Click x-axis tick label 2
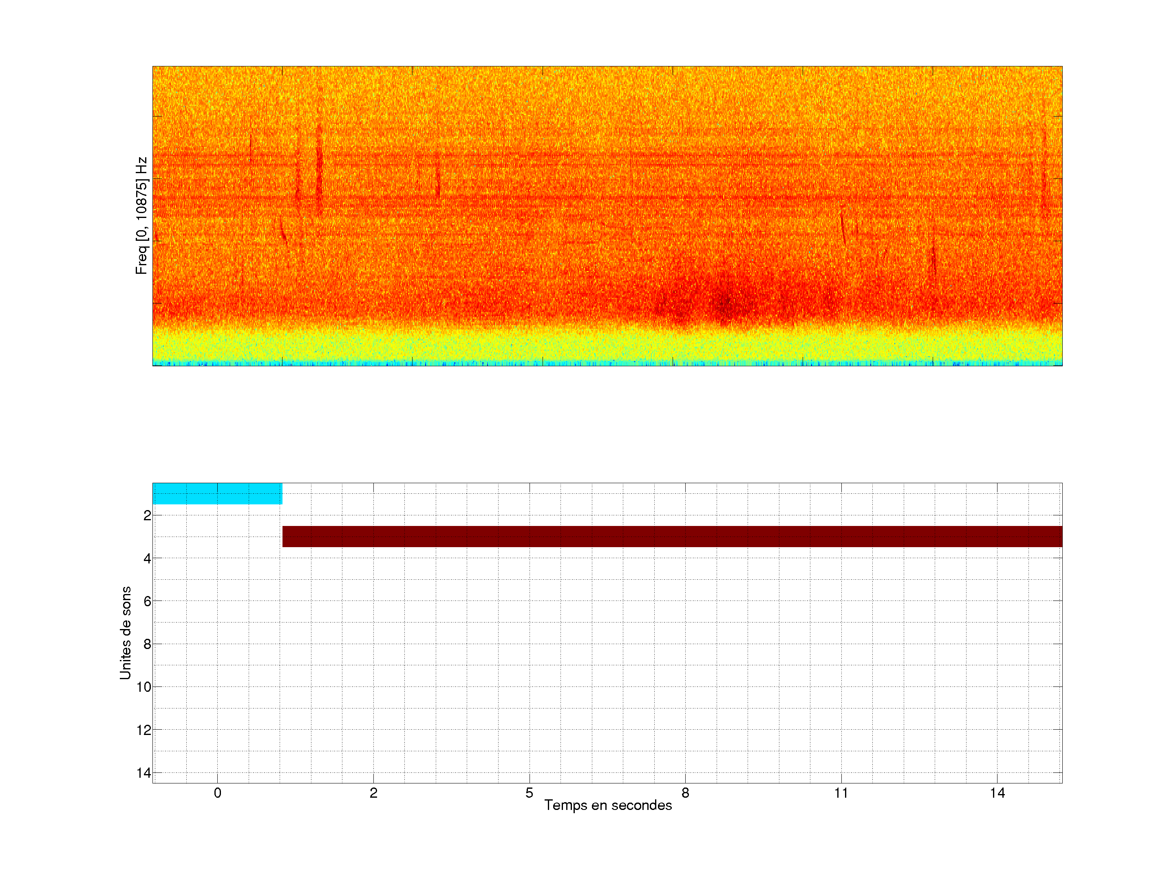Image resolution: width=1174 pixels, height=880 pixels. tap(374, 793)
